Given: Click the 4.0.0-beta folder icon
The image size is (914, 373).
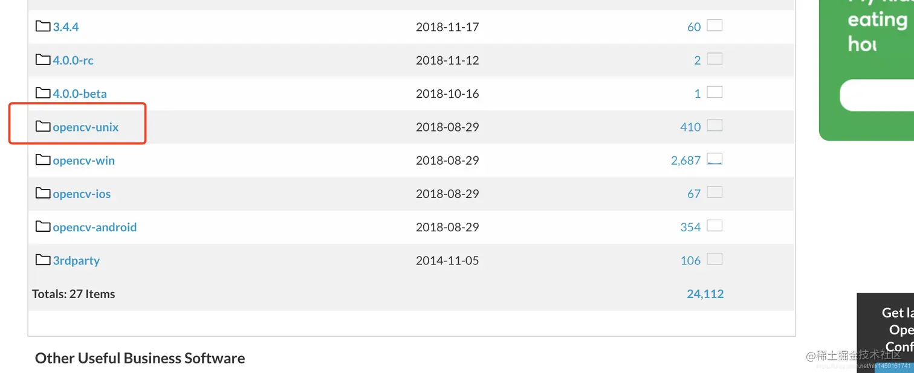Looking at the screenshot, I should (42, 93).
